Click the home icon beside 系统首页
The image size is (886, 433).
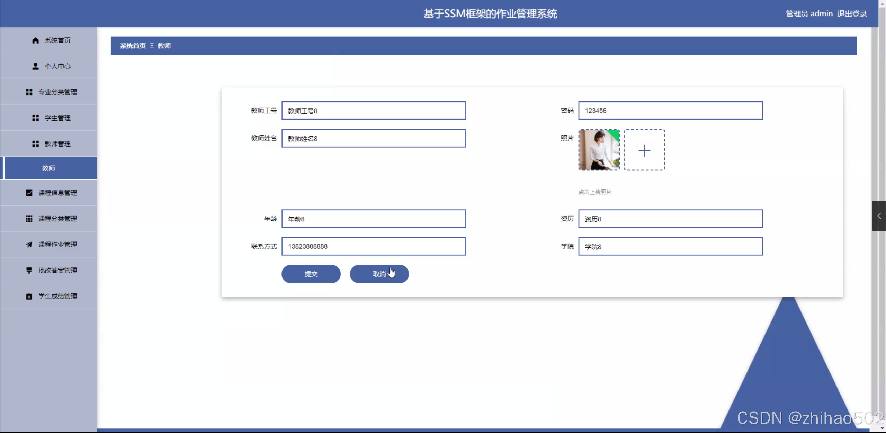click(x=35, y=41)
